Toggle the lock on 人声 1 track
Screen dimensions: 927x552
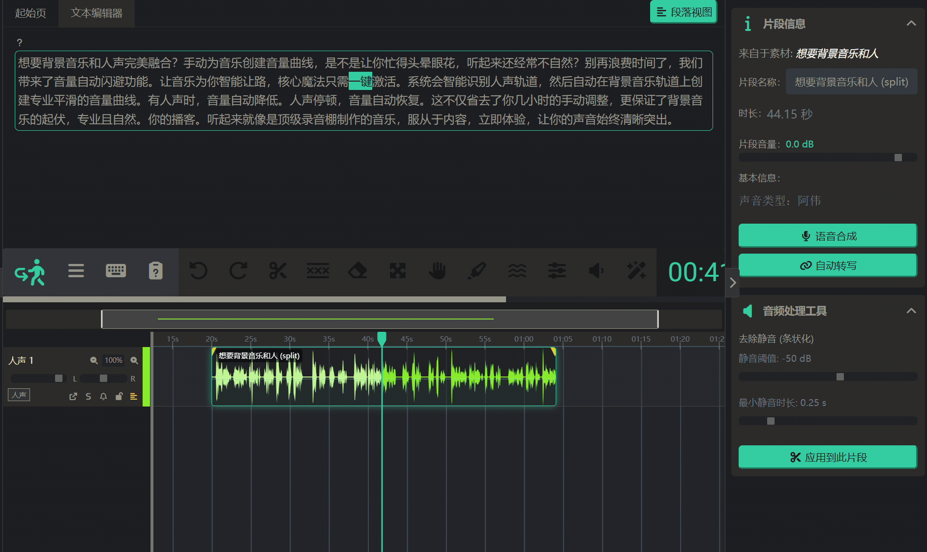pos(119,397)
